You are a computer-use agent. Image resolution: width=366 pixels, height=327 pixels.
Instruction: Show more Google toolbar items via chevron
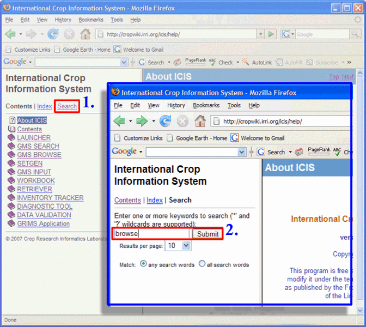pyautogui.click(x=349, y=62)
